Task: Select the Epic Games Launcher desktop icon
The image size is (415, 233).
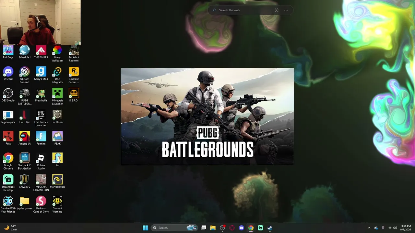Action: (x=41, y=119)
